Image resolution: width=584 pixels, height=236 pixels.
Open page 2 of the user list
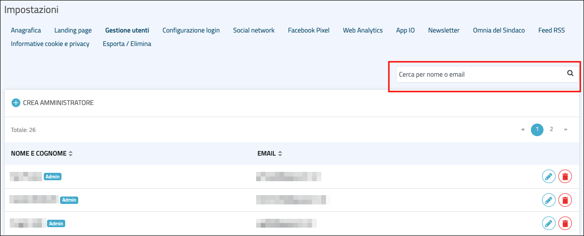pos(551,130)
